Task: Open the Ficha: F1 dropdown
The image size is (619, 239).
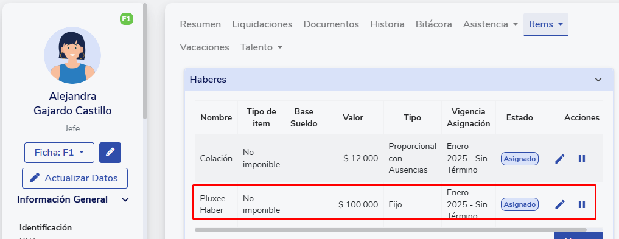Action: (59, 153)
